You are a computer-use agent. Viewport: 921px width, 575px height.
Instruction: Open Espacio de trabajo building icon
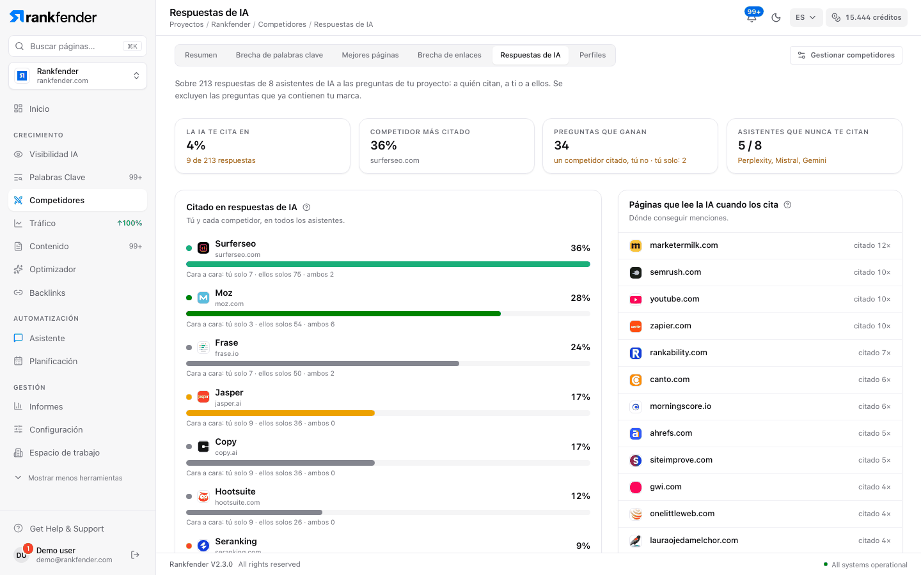(x=18, y=452)
